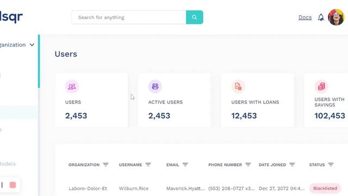Filter by Date Joined column icon
The height and width of the screenshot is (196, 348).
[292, 164]
